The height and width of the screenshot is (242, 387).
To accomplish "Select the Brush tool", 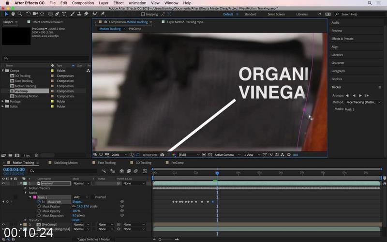I will tap(73, 14).
